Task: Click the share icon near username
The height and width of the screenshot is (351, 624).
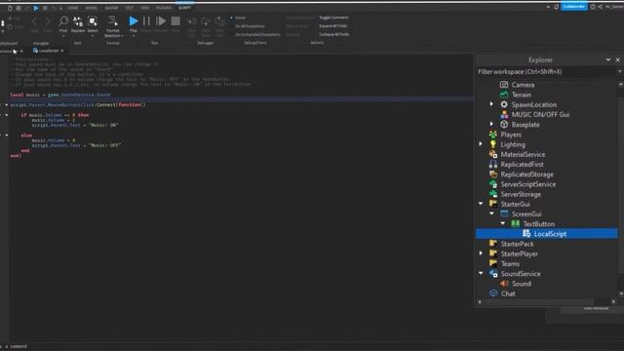Action: [x=601, y=7]
